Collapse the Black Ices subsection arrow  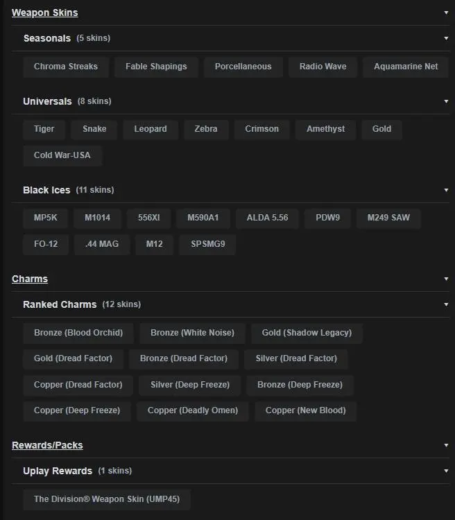tap(446, 190)
